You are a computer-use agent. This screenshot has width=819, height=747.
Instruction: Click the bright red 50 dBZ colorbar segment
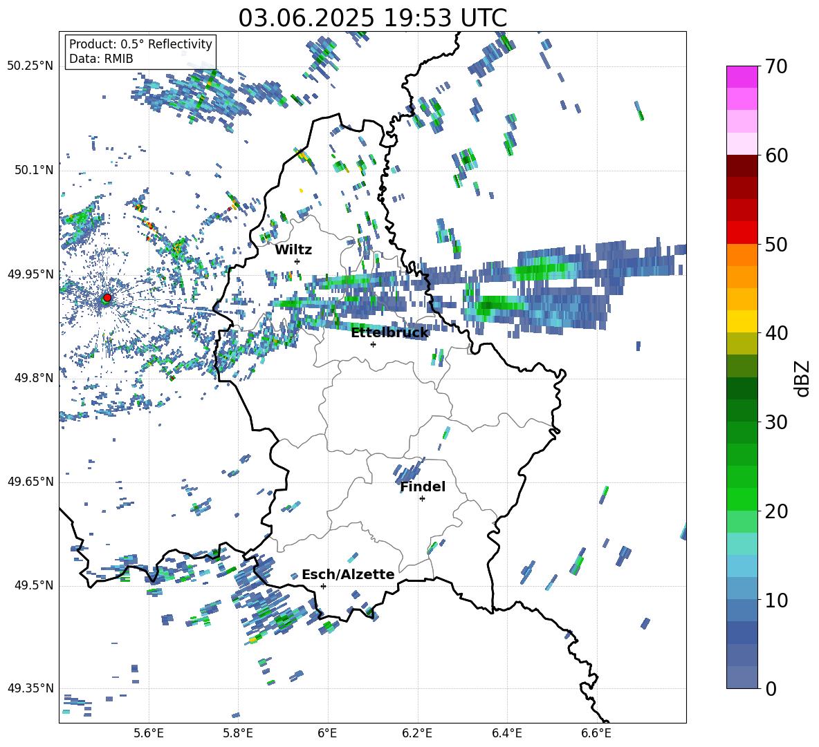click(x=742, y=233)
